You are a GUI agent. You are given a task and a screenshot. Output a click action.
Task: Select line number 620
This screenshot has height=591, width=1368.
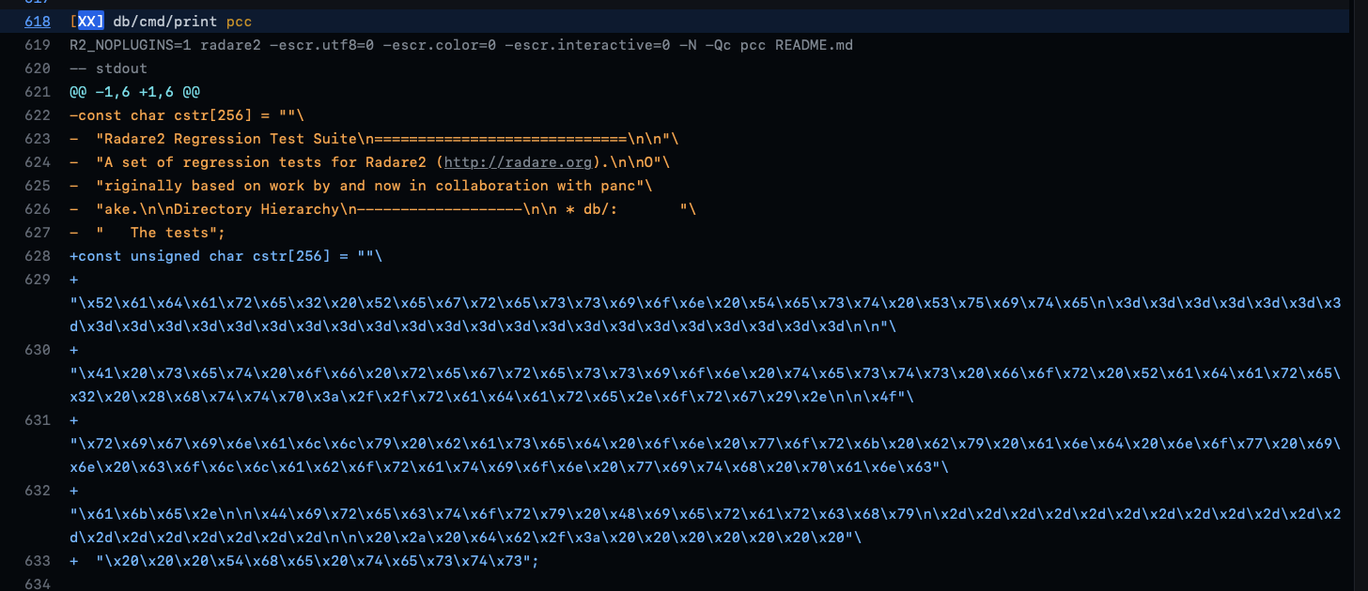click(39, 68)
